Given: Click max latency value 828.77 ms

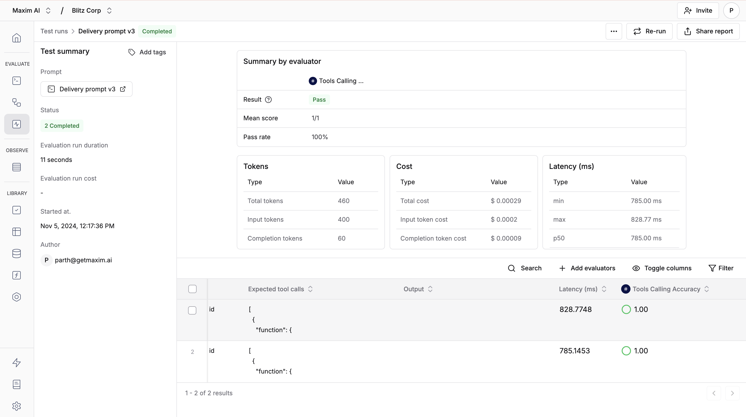Looking at the screenshot, I should [646, 219].
